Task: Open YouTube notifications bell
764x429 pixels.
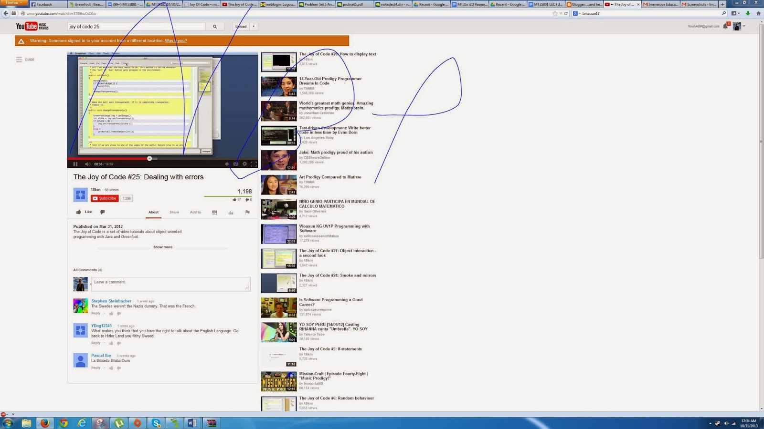Action: point(726,26)
